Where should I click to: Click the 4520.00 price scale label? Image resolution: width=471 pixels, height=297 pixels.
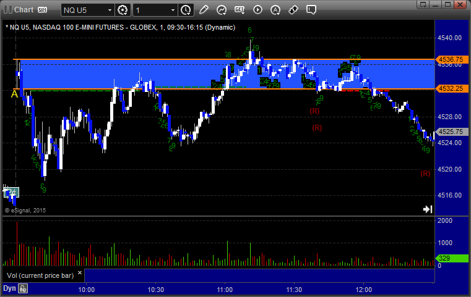click(x=450, y=169)
